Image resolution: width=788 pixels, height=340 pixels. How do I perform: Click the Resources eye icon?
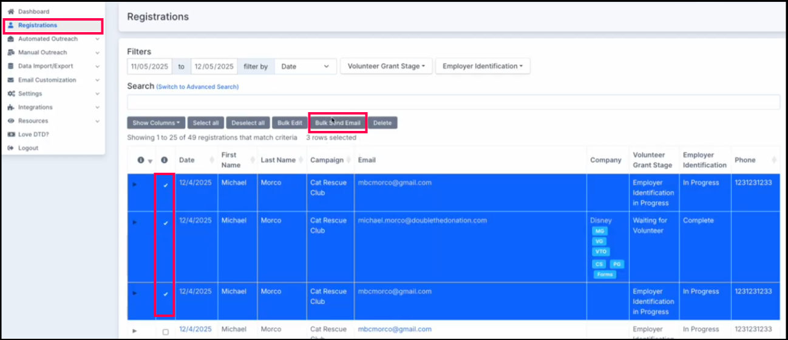(x=11, y=121)
